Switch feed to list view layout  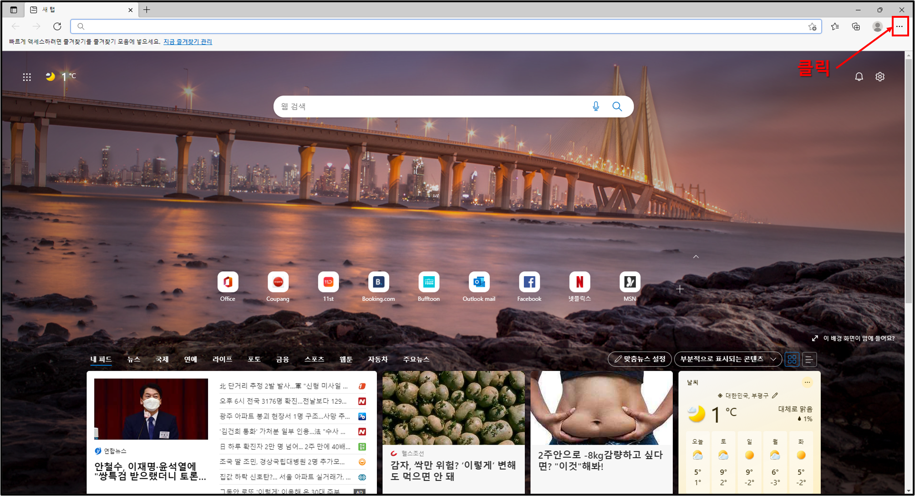pos(809,359)
